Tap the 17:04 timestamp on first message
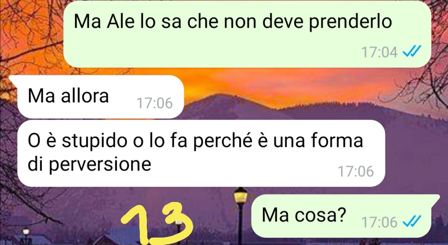The image size is (448, 245). [380, 52]
